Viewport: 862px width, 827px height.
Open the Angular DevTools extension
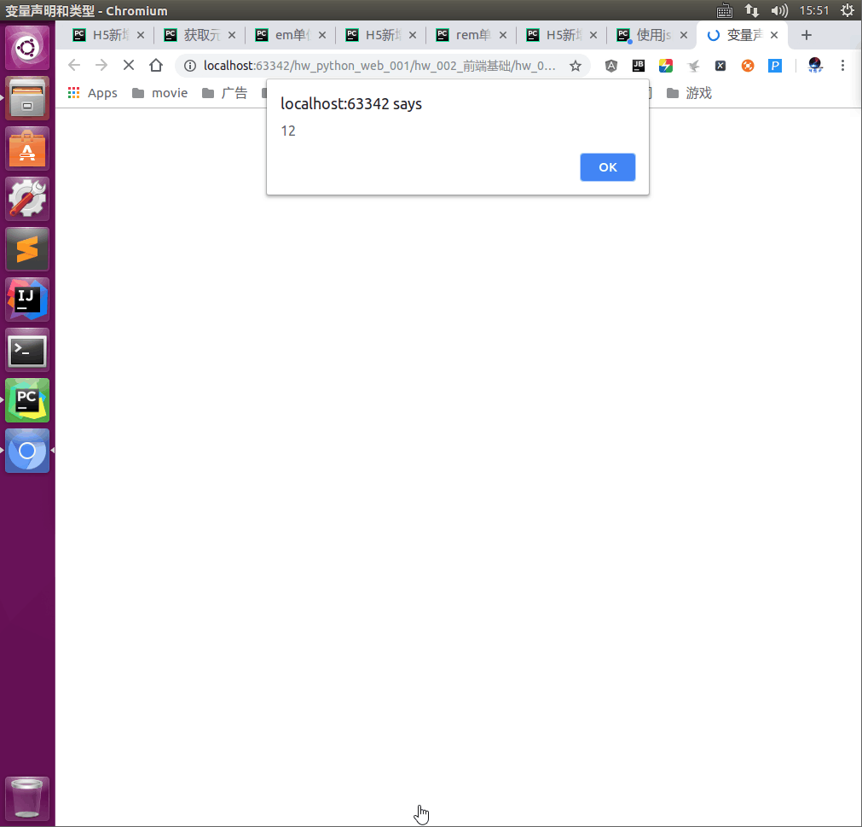(610, 66)
